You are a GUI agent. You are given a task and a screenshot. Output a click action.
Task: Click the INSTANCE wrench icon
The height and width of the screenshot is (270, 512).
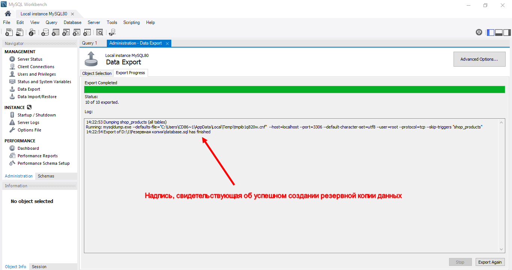[29, 107]
